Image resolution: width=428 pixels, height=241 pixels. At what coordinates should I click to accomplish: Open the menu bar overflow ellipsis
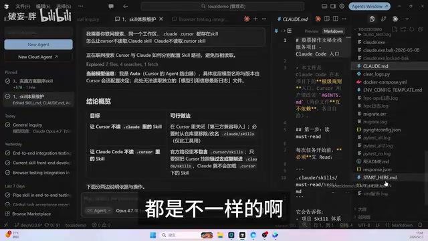tap(81, 6)
